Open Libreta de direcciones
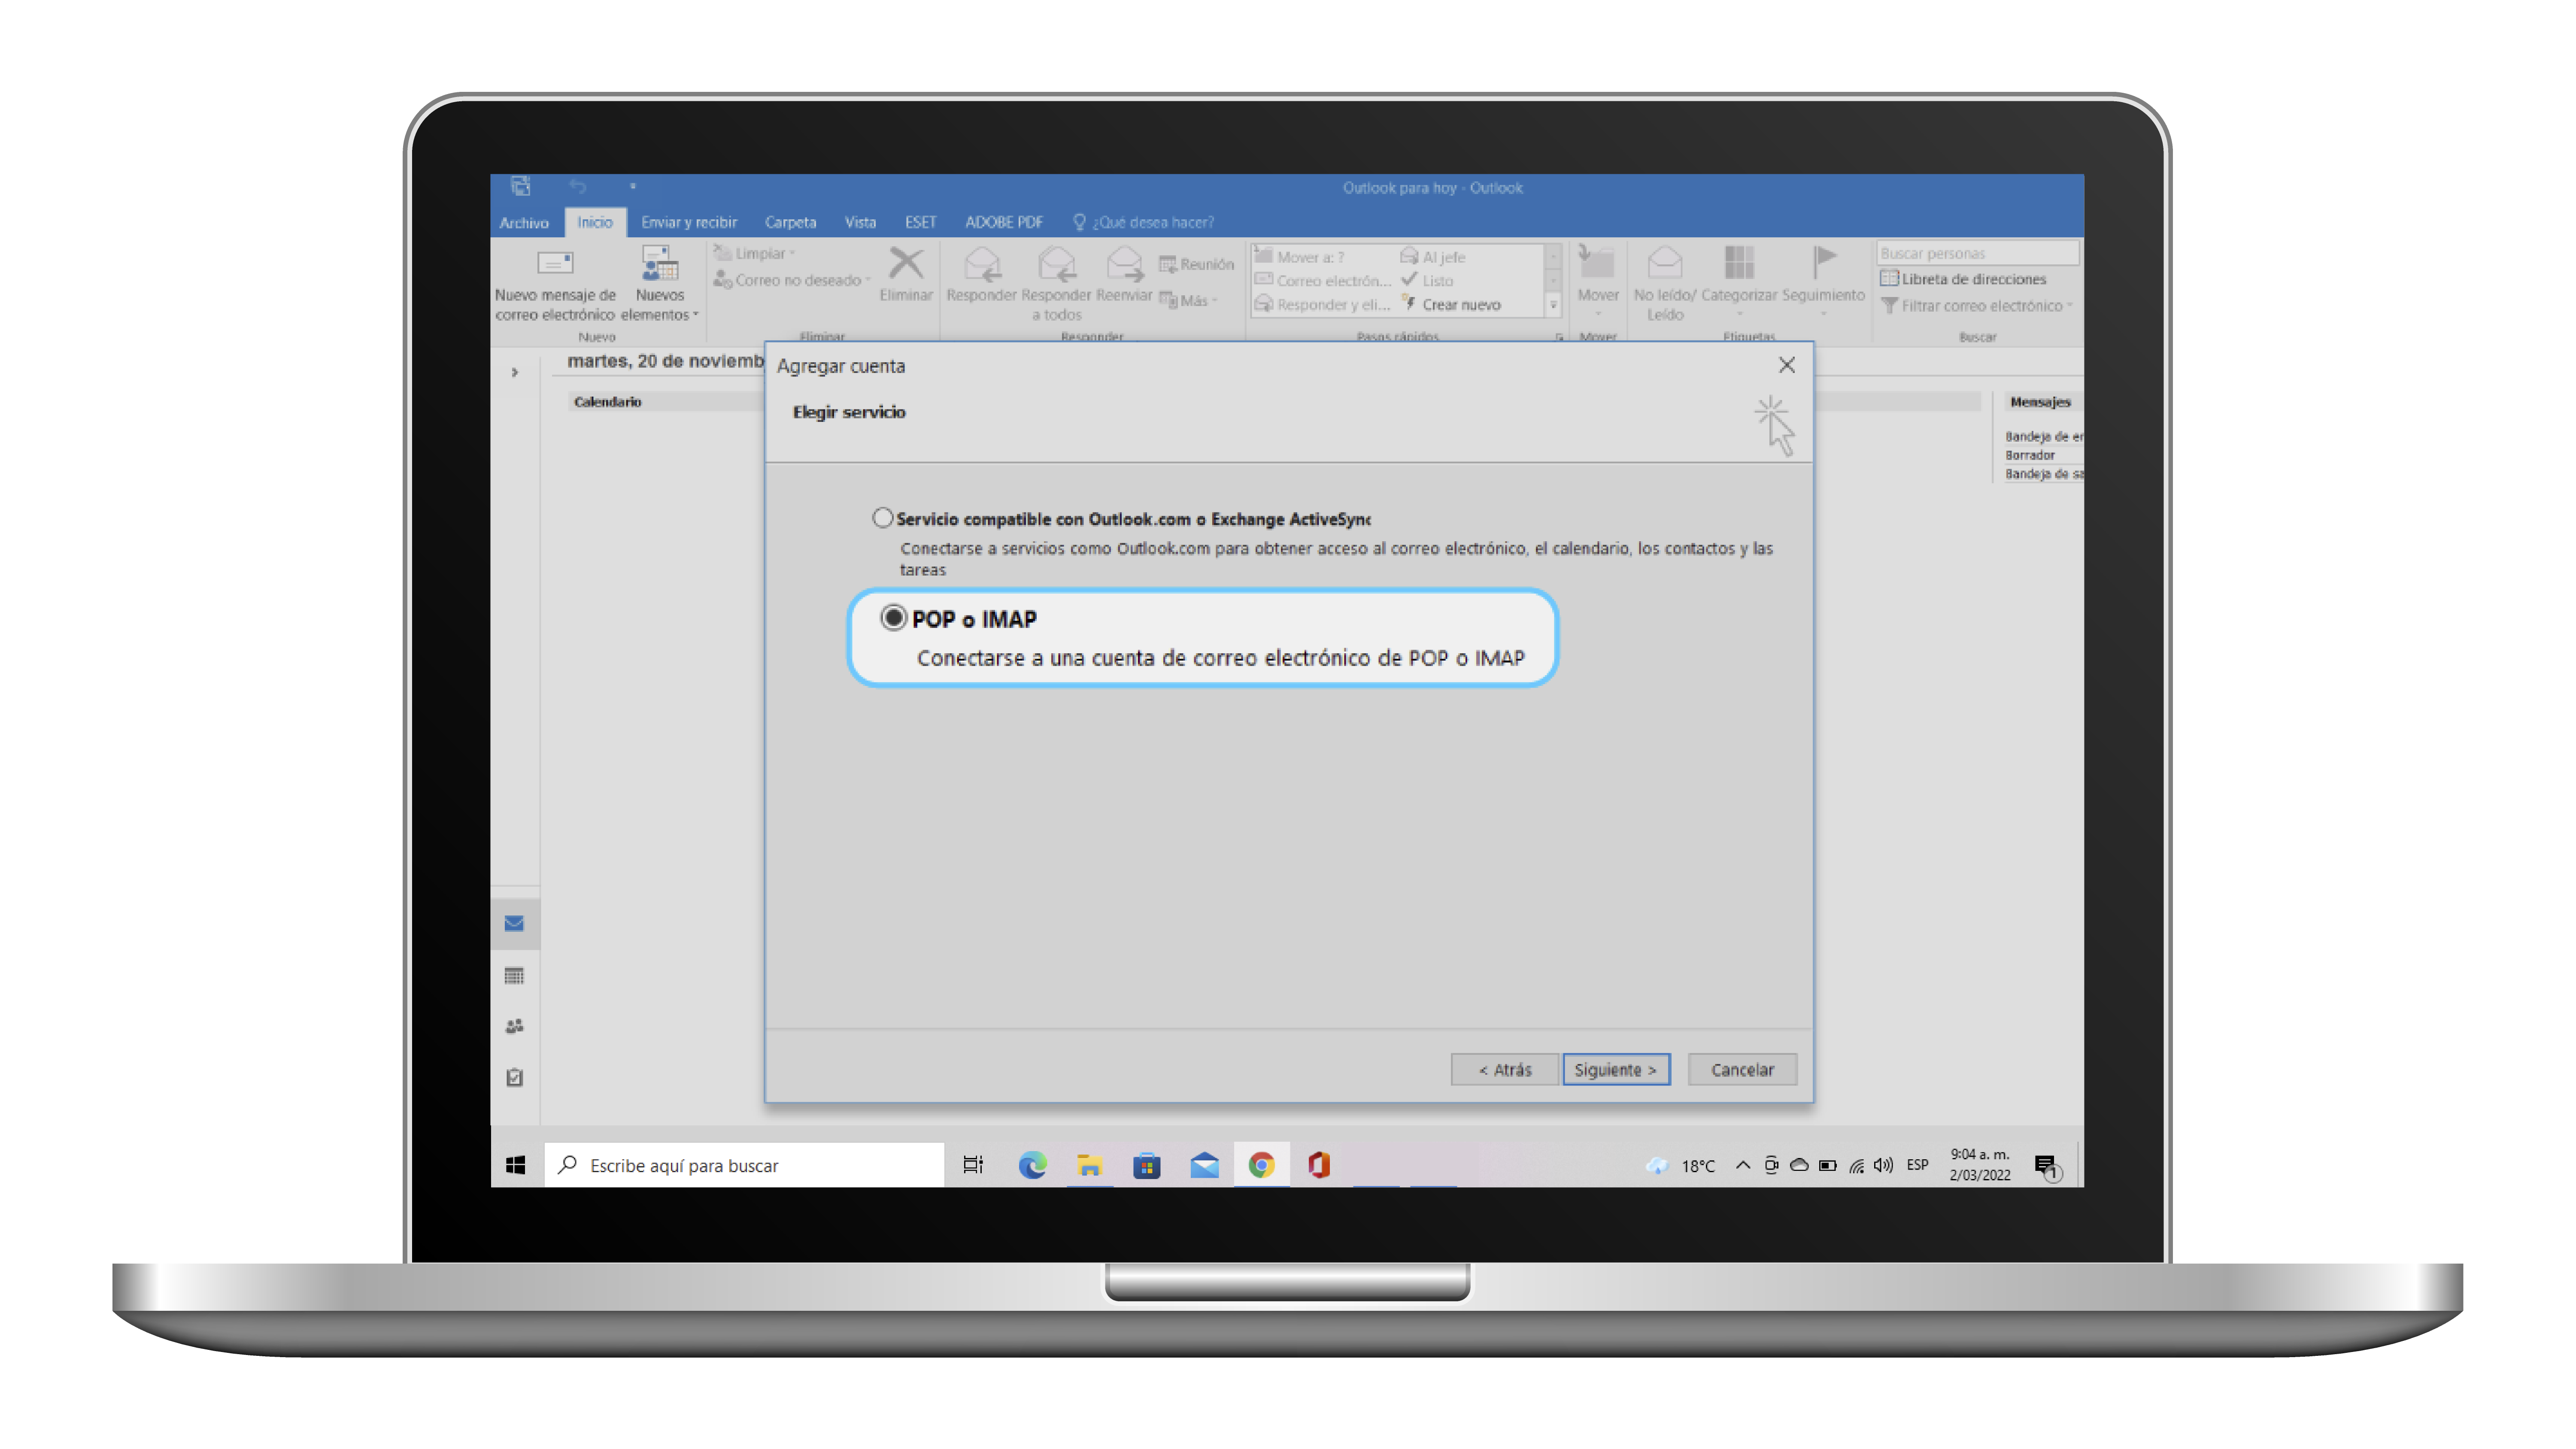This screenshot has width=2576, height=1449. [x=1962, y=279]
